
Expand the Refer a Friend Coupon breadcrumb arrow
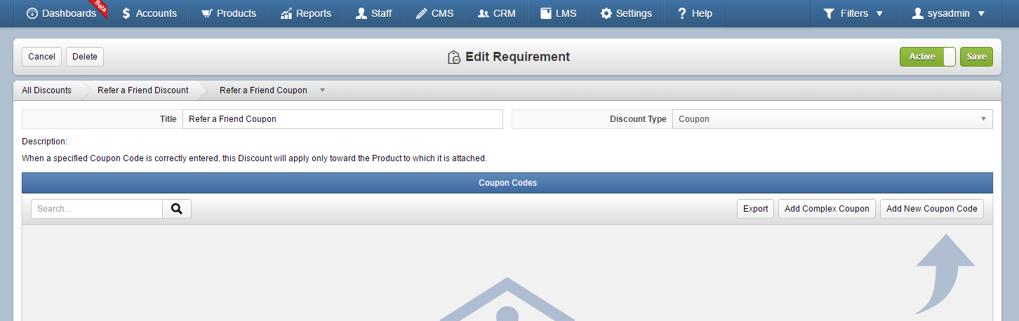322,90
